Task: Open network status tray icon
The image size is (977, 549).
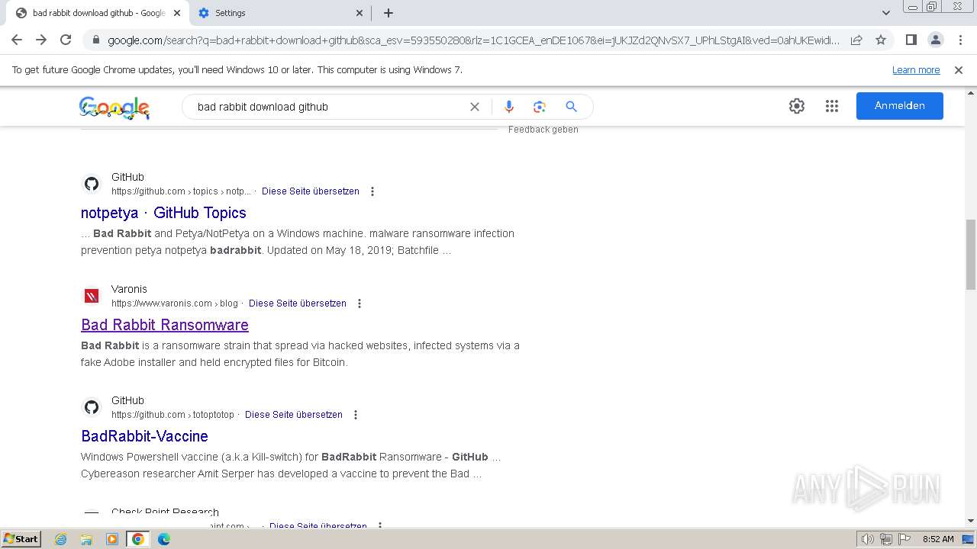Action: click(886, 539)
